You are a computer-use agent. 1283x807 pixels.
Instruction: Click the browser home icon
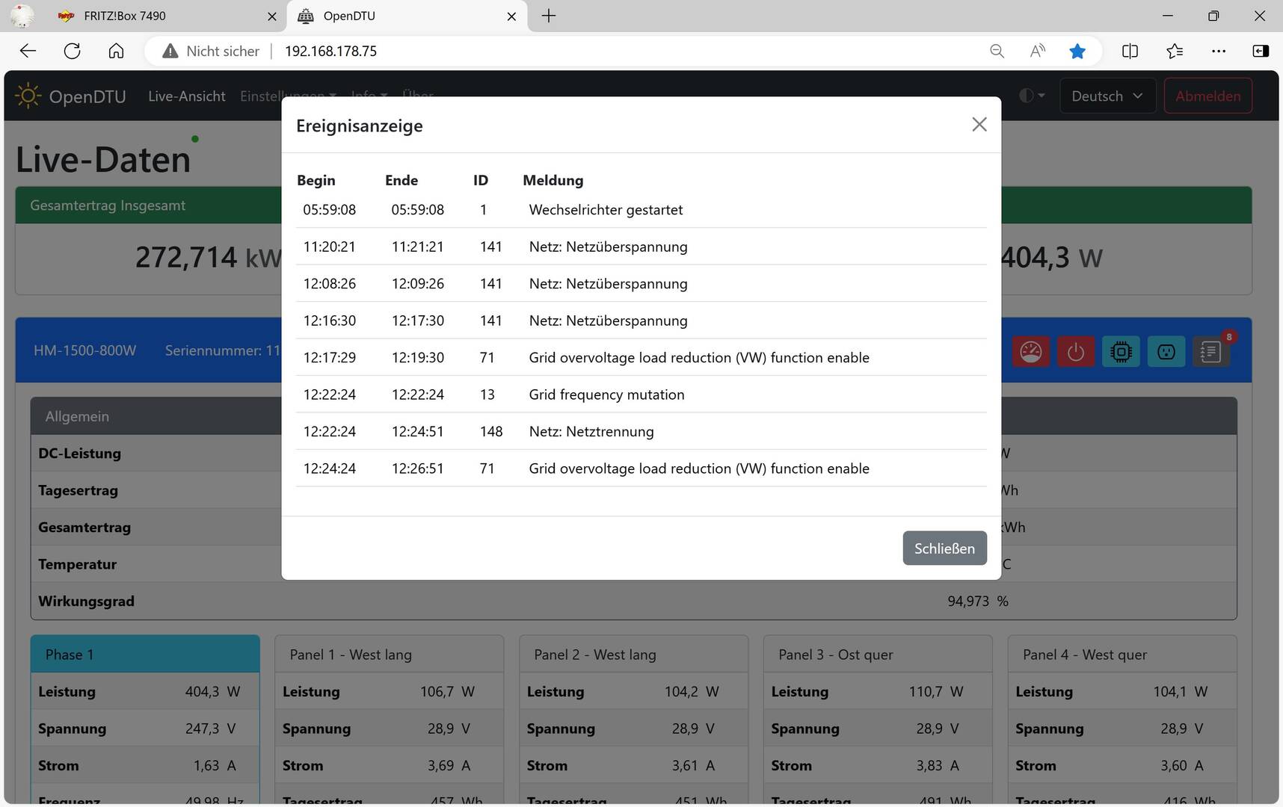[x=116, y=51]
